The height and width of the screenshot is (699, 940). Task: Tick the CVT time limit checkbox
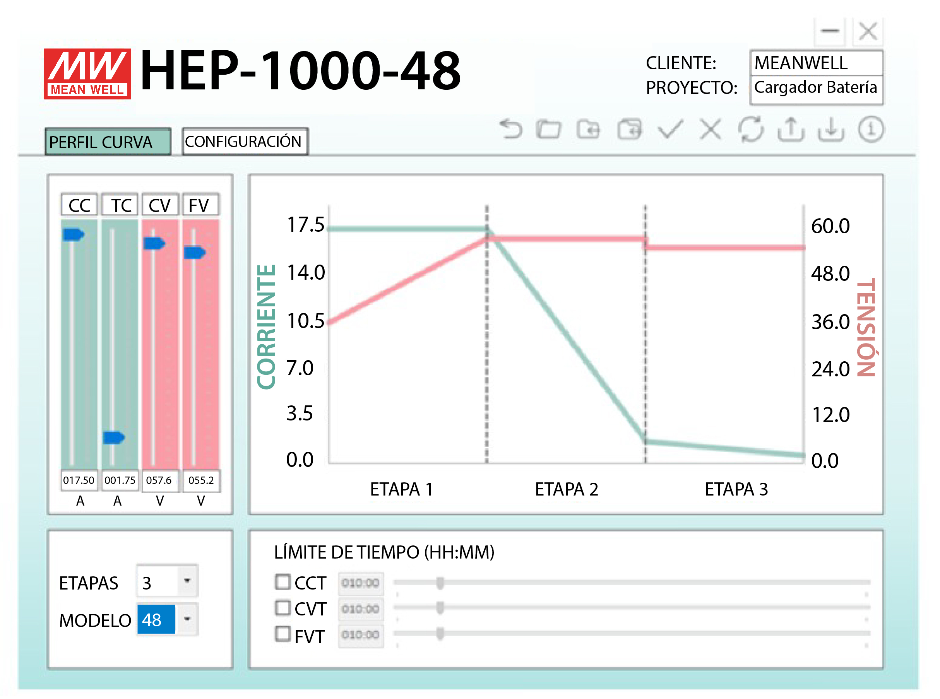(x=282, y=608)
